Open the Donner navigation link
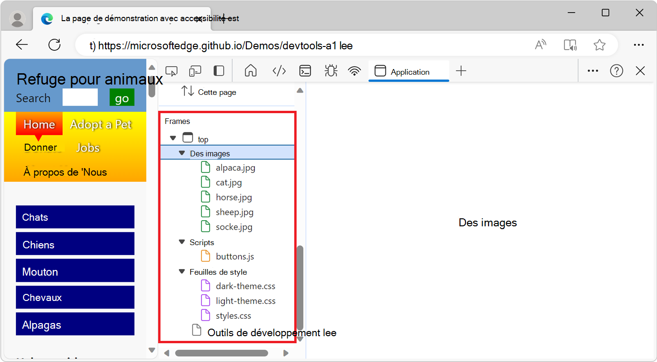 (41, 147)
